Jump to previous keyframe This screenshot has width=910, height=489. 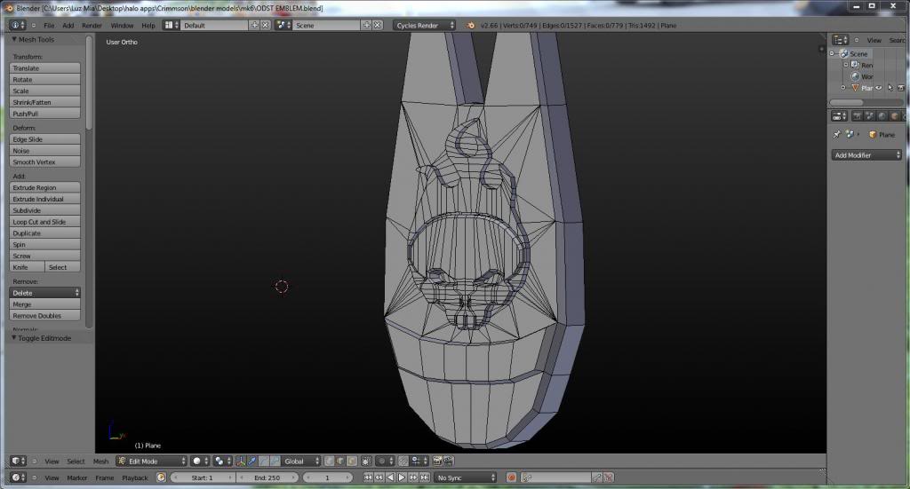[x=379, y=477]
